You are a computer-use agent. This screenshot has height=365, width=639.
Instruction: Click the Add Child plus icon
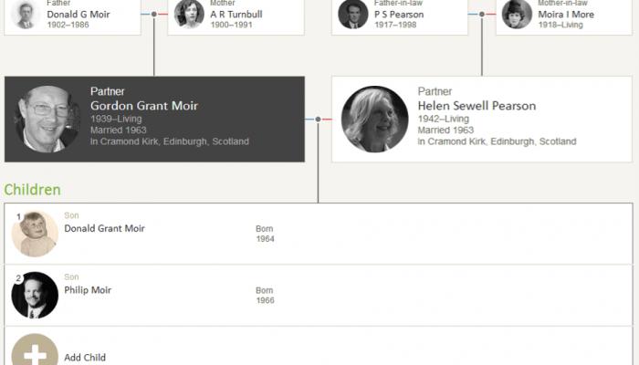pos(35,349)
